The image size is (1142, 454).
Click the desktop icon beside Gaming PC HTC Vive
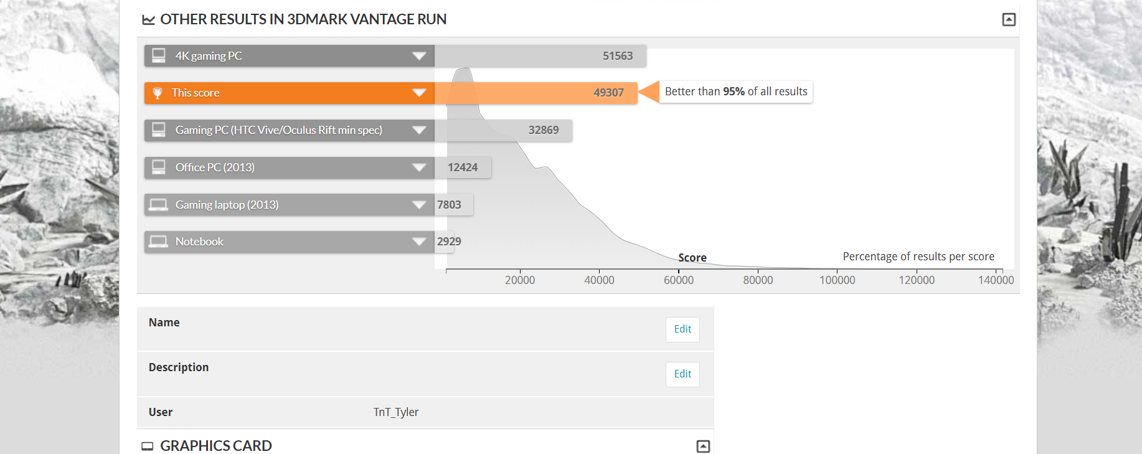[x=159, y=130]
